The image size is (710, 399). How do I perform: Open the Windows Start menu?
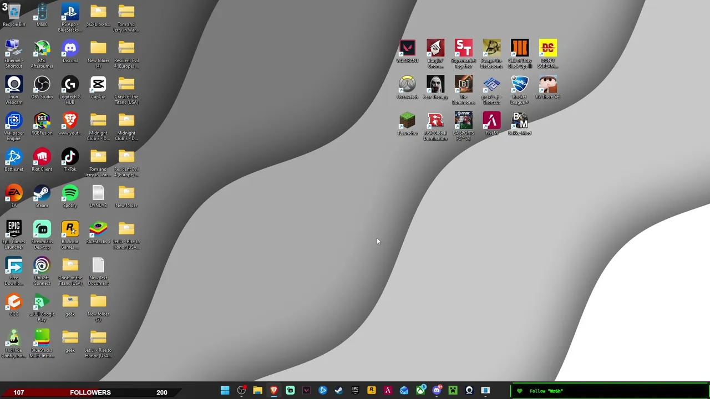pyautogui.click(x=225, y=391)
